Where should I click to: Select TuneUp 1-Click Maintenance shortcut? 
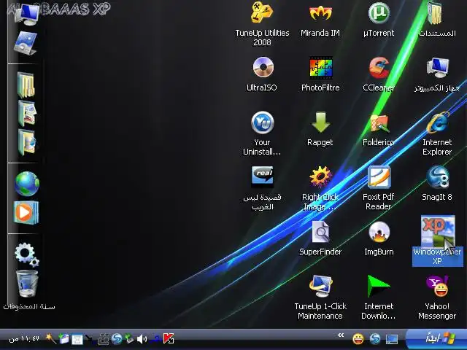(320, 297)
